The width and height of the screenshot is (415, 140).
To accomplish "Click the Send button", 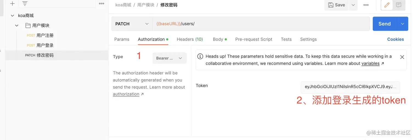I will (x=384, y=24).
